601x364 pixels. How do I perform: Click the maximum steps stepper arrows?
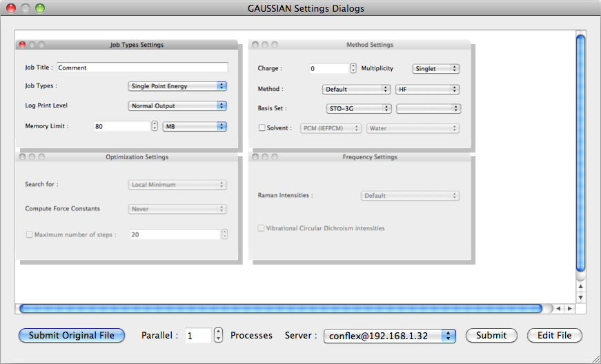[225, 234]
